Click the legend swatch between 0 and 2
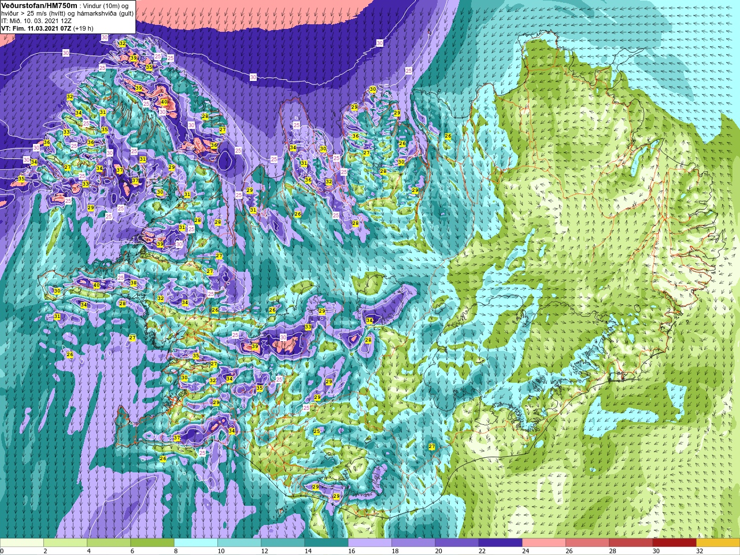 pos(22,543)
